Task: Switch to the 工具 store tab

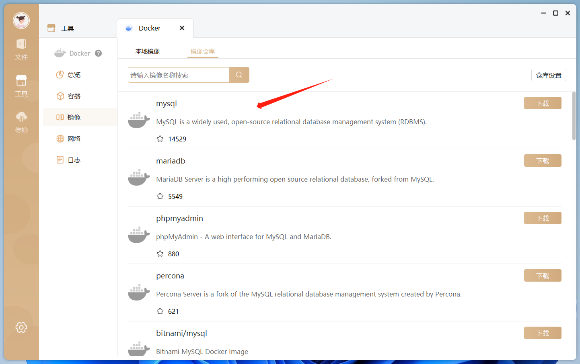Action: 61,28
